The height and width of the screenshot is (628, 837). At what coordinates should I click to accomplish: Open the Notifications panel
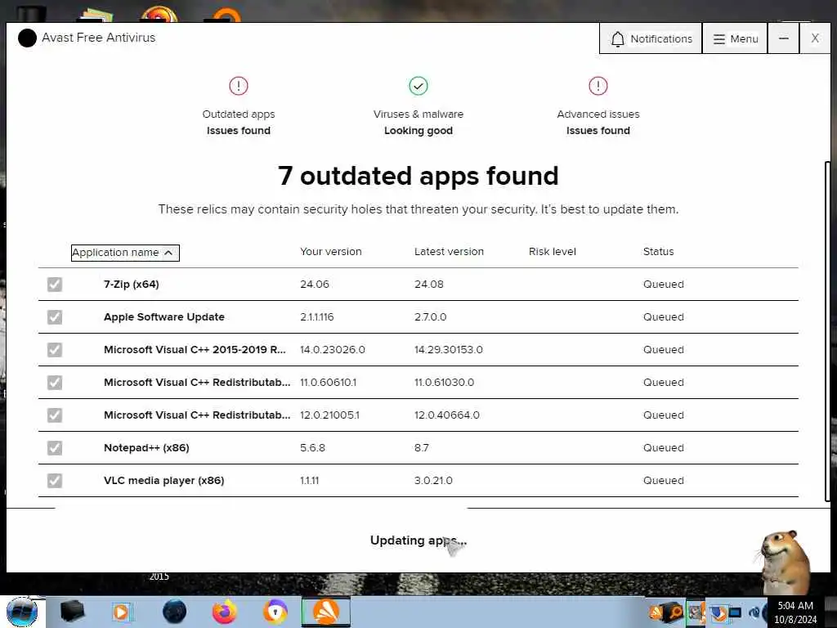(650, 38)
